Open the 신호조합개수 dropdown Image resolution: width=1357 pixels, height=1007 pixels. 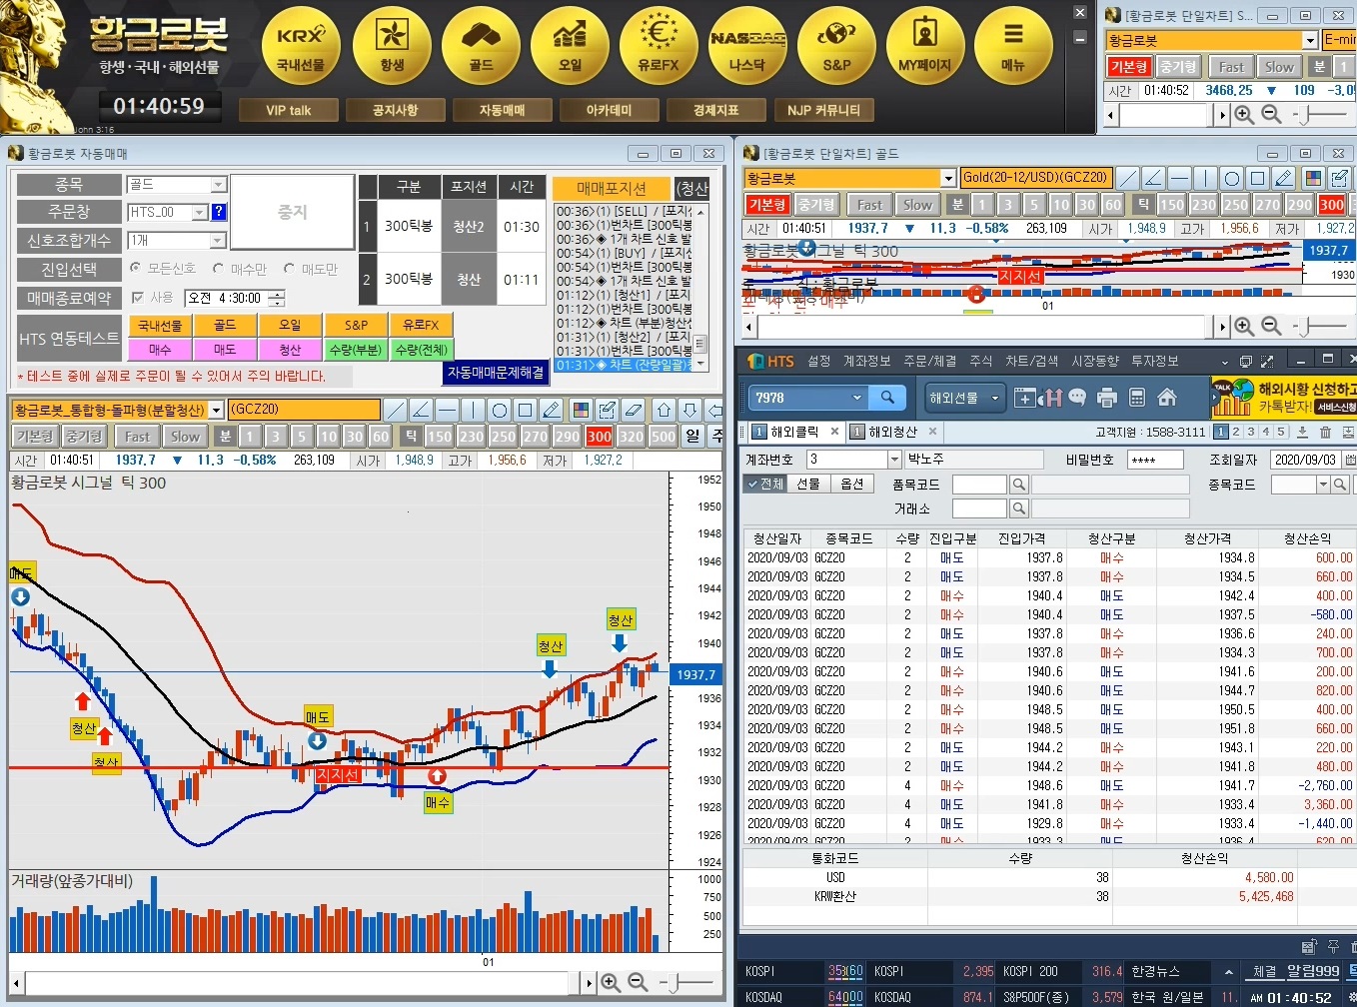point(218,241)
